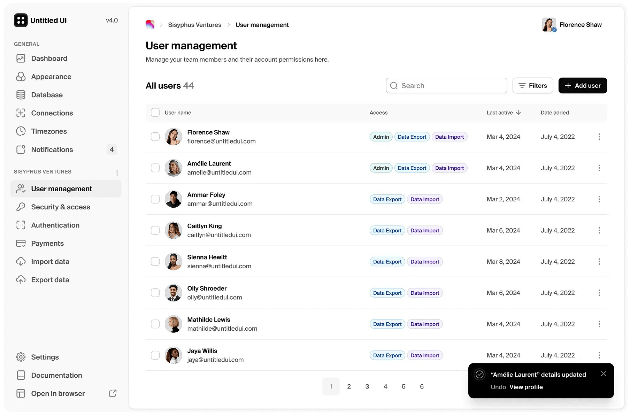Viewport: 630px width, 416px height.
Task: Open Notifications in the sidebar
Action: (66, 149)
